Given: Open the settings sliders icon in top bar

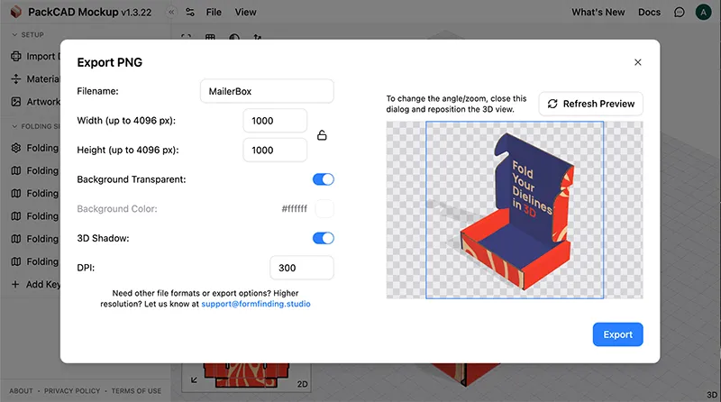Looking at the screenshot, I should pyautogui.click(x=190, y=13).
